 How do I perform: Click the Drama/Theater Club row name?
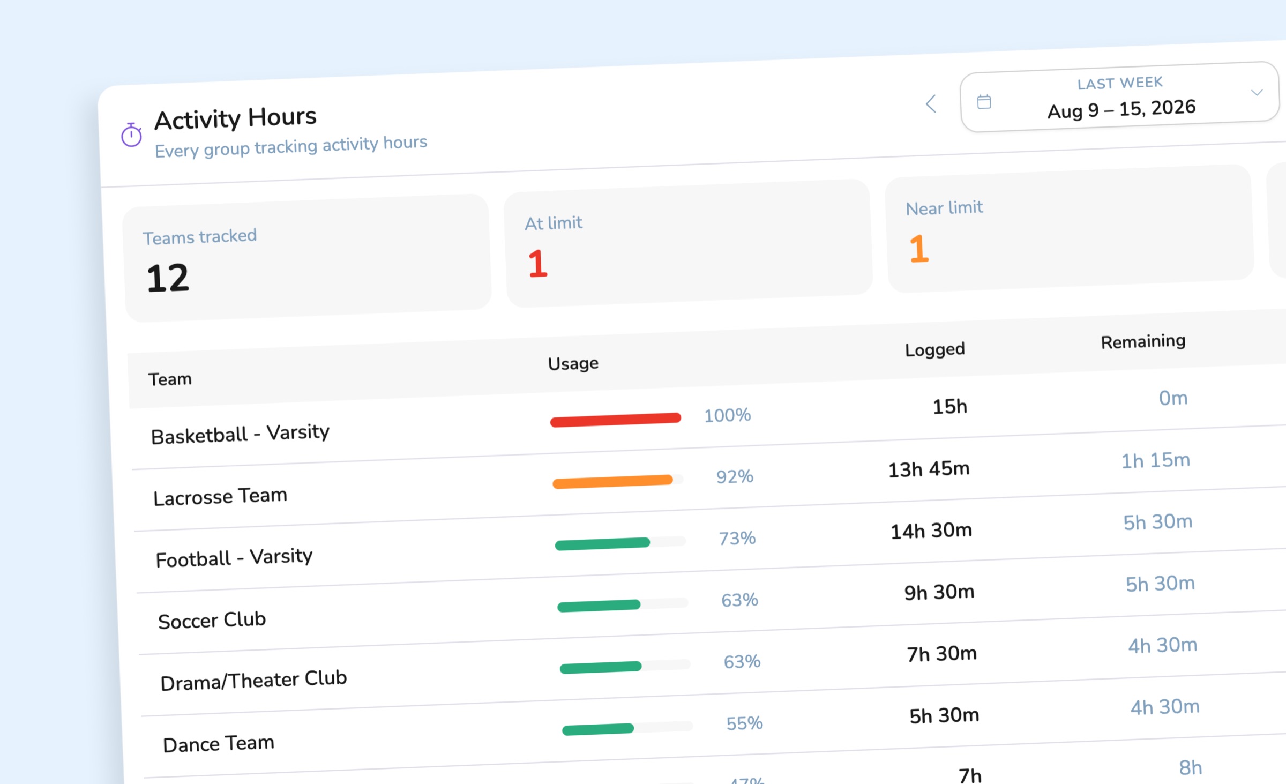pyautogui.click(x=253, y=680)
